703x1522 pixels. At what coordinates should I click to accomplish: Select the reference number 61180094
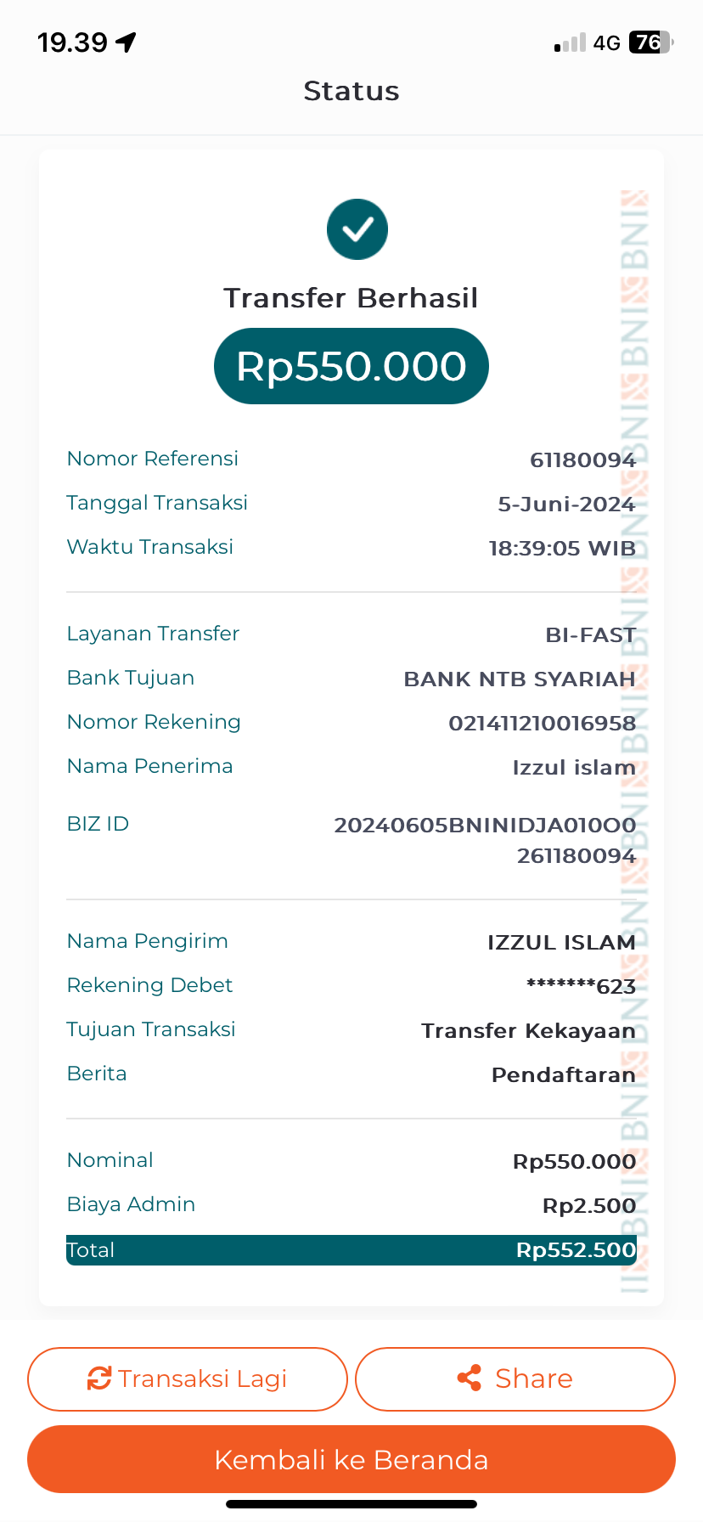click(x=582, y=460)
